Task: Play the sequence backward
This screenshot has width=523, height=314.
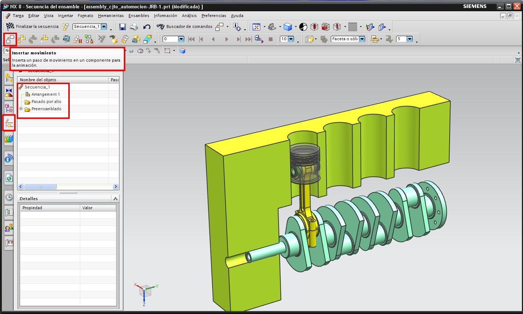Action: pyautogui.click(x=213, y=39)
